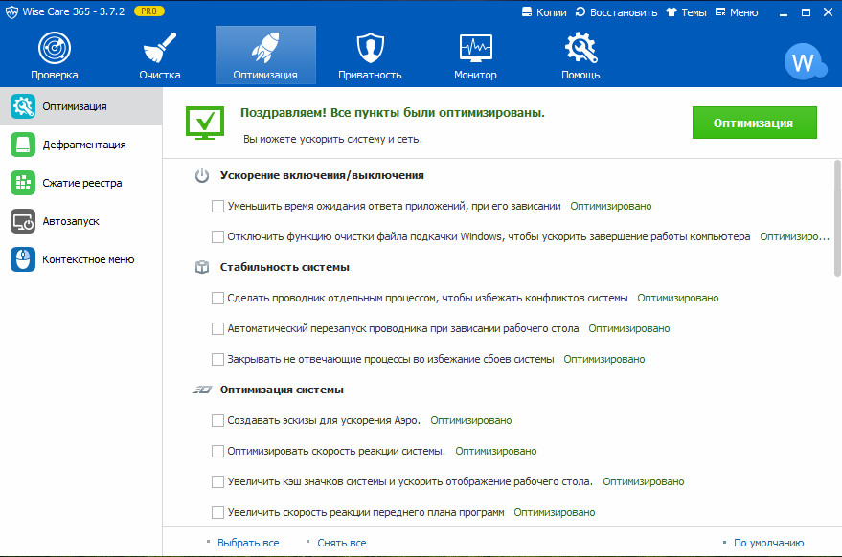Open the Очистка broom icon
This screenshot has height=557, width=842.
coord(159,48)
